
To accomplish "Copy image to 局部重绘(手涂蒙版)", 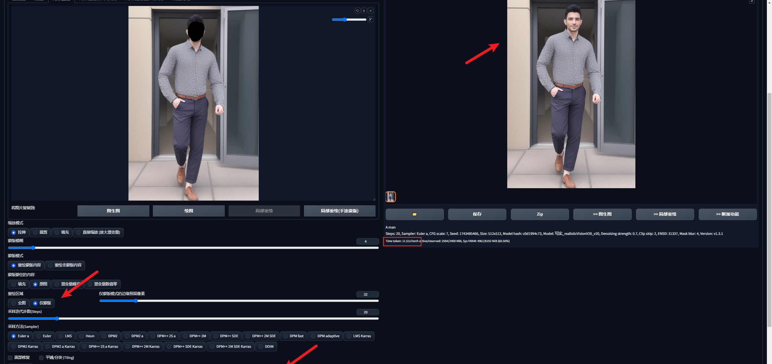I will point(340,211).
